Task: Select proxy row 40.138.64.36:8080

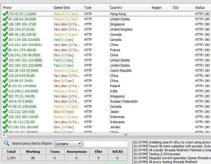Action: tap(106, 19)
